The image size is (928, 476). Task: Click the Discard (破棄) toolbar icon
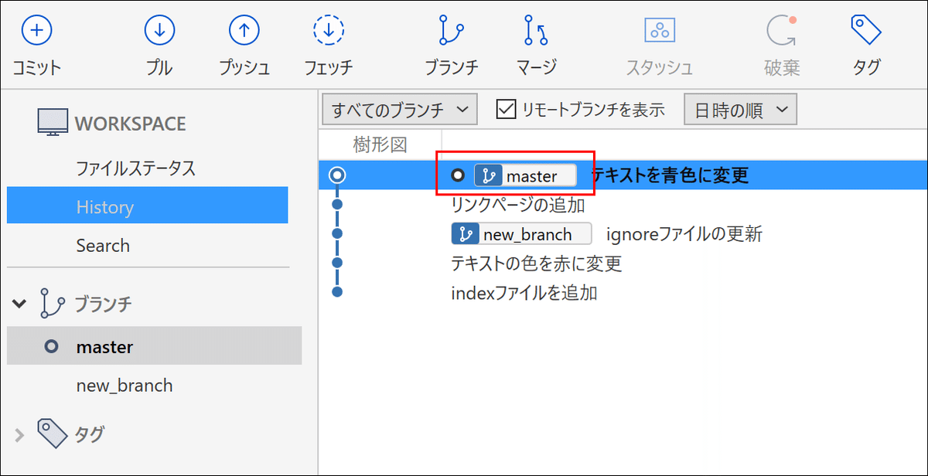(x=782, y=31)
